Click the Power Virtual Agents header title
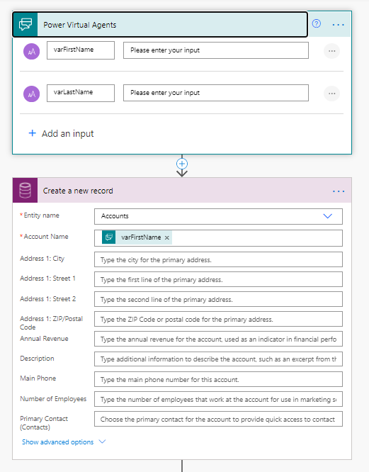This screenshot has width=369, height=472. (x=80, y=25)
